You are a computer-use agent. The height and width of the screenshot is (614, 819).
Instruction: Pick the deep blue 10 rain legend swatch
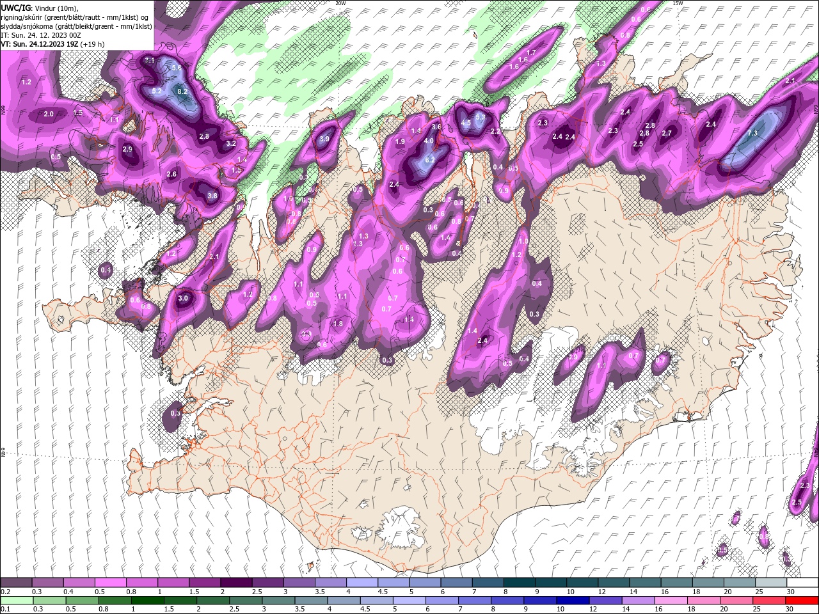(x=573, y=601)
